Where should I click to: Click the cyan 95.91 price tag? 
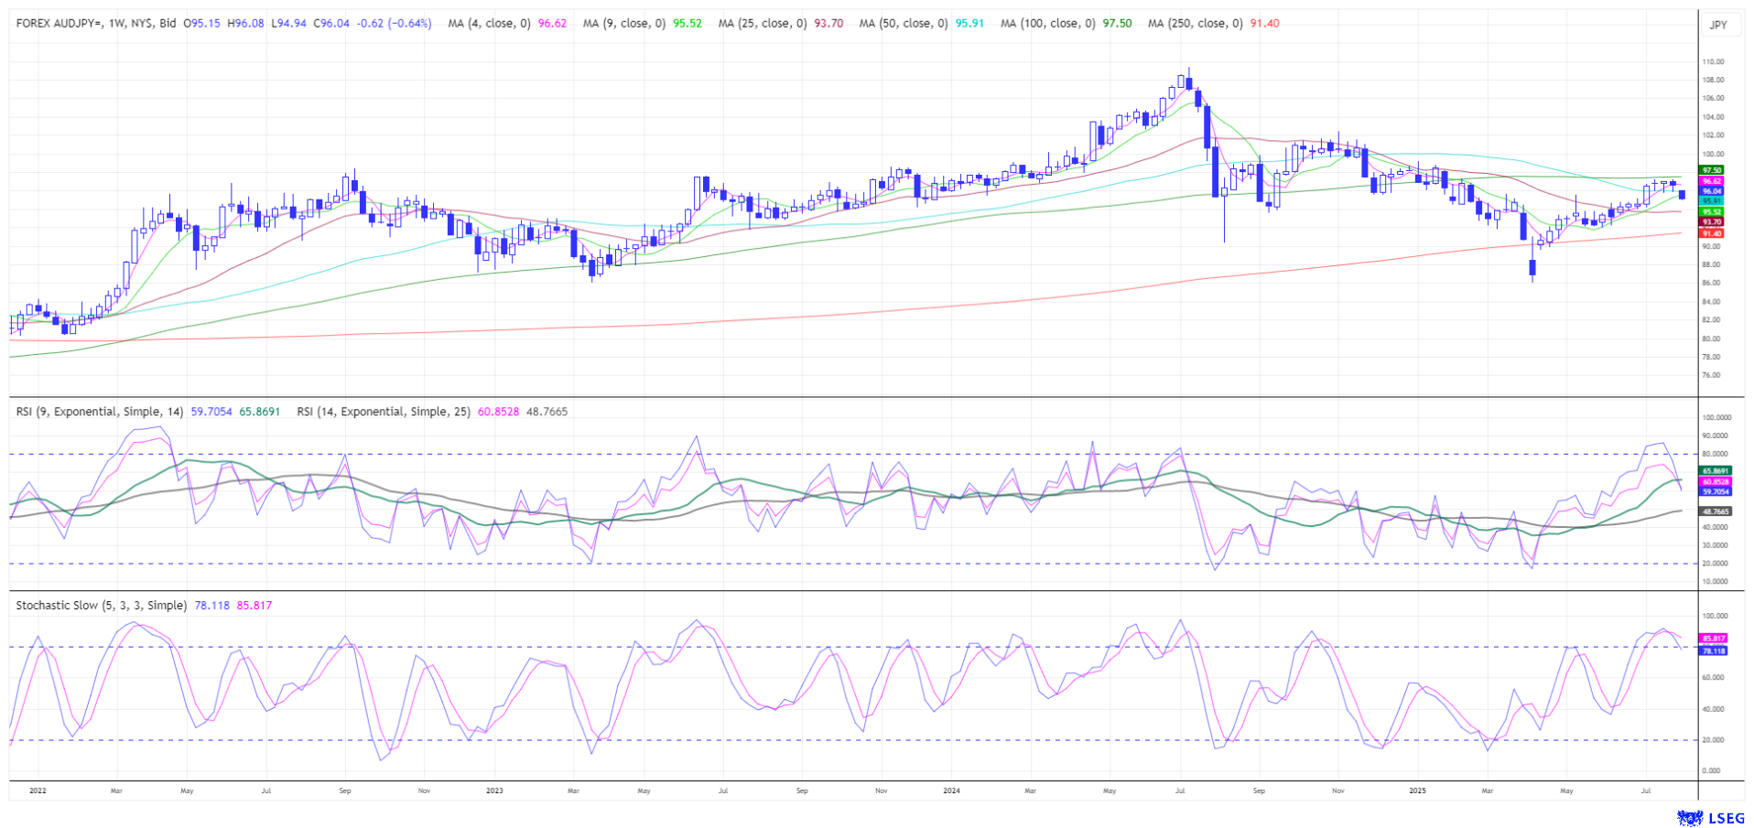[1711, 201]
